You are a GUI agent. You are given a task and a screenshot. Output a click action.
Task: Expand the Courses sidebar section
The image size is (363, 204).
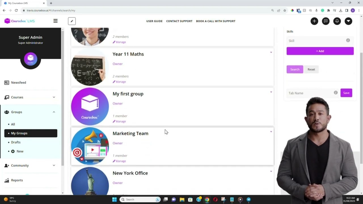(30, 97)
